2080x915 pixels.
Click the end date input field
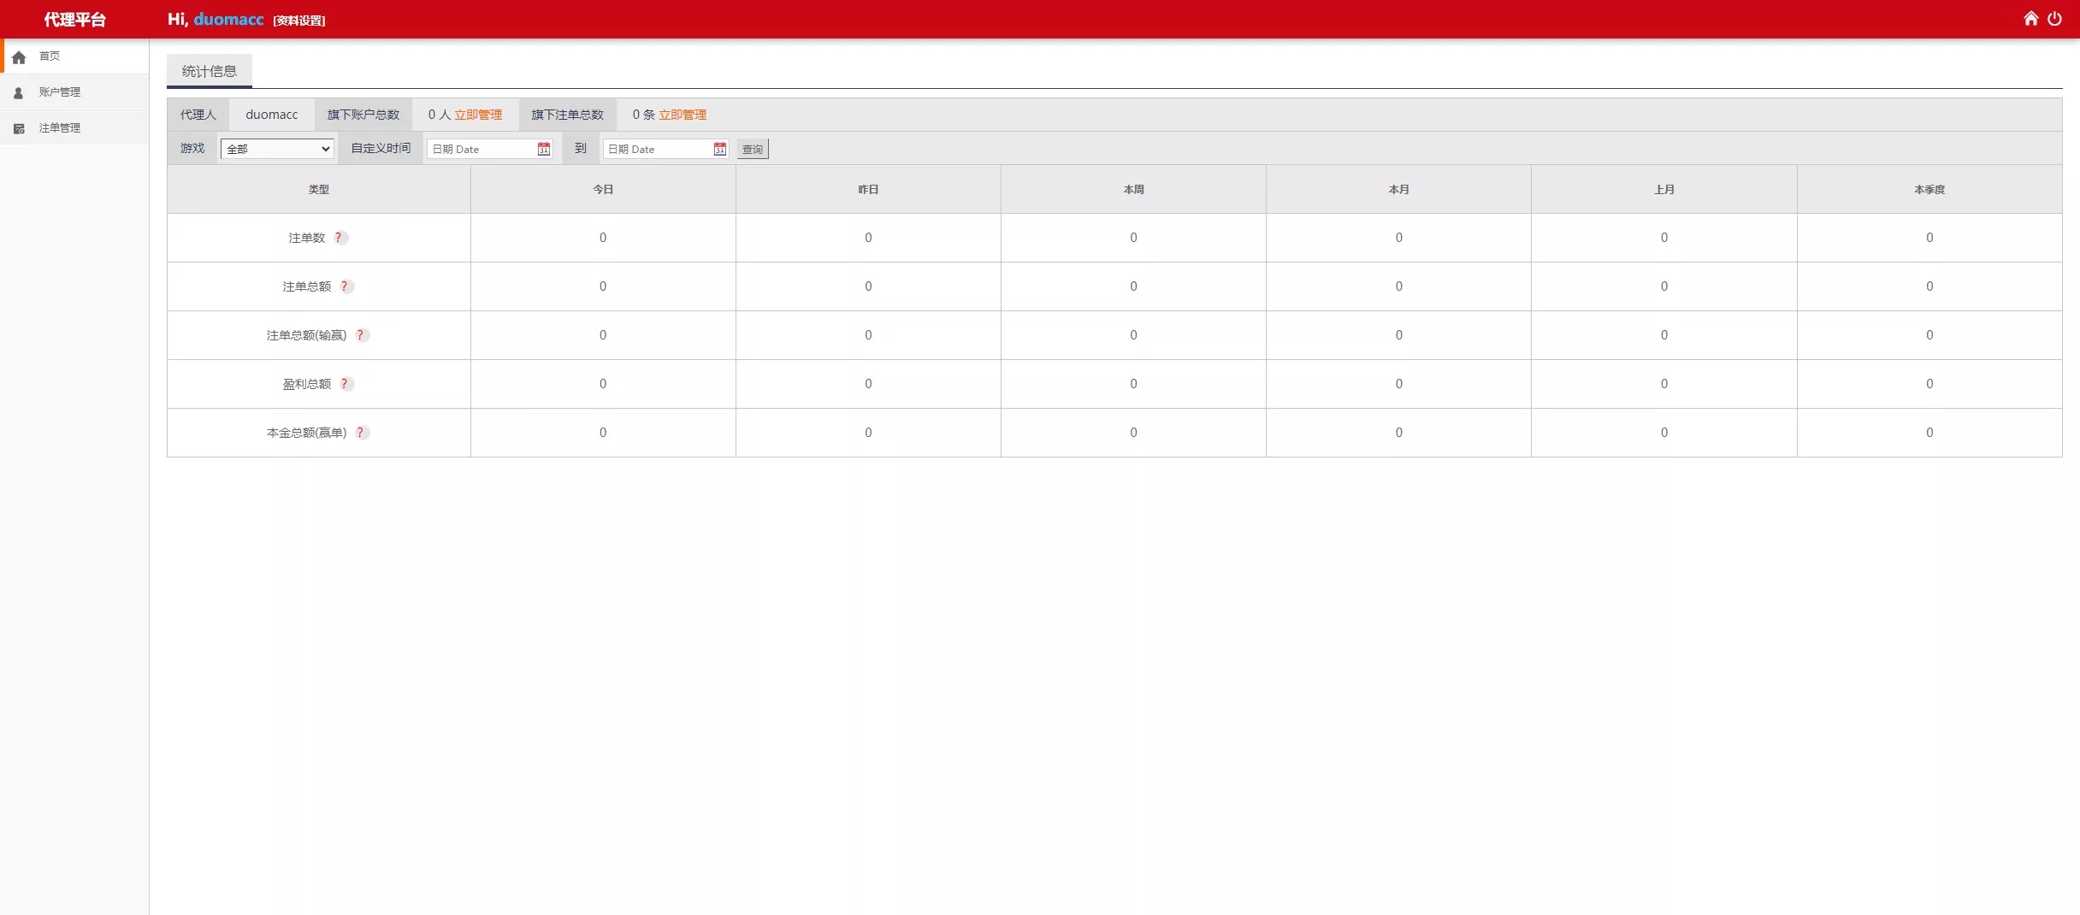658,149
